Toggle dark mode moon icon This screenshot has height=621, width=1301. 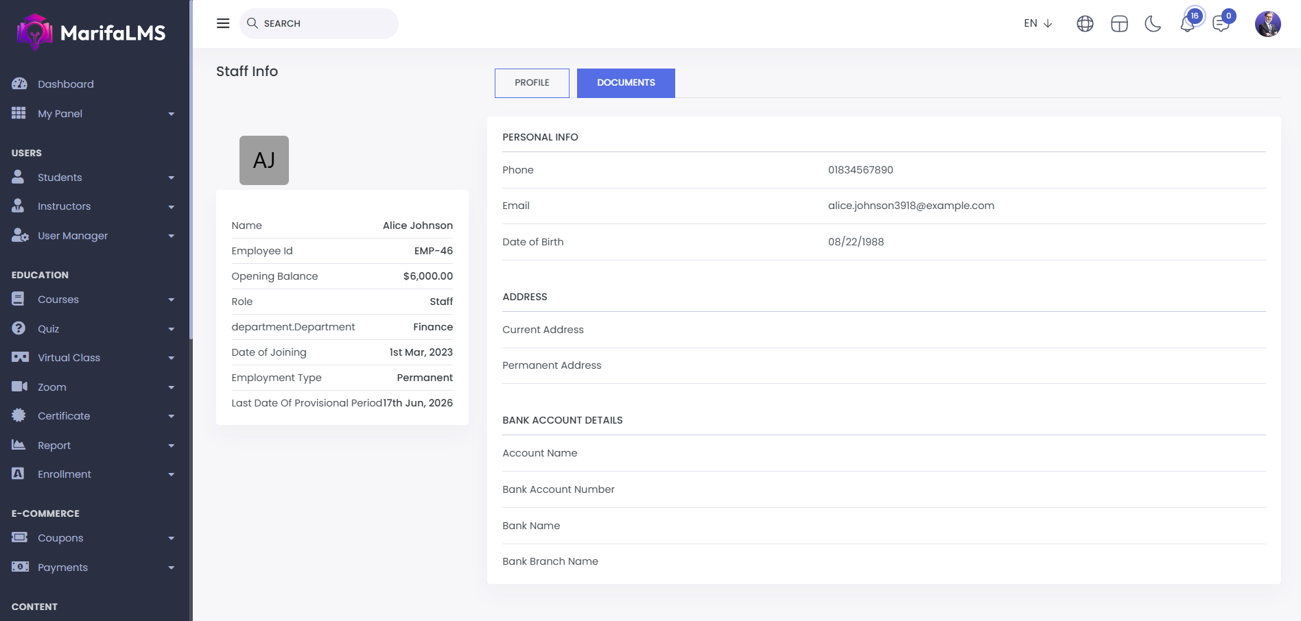[1153, 24]
